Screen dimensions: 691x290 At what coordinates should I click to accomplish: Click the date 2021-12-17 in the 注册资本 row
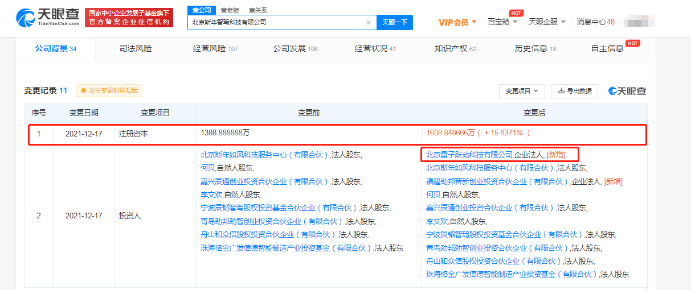click(84, 134)
